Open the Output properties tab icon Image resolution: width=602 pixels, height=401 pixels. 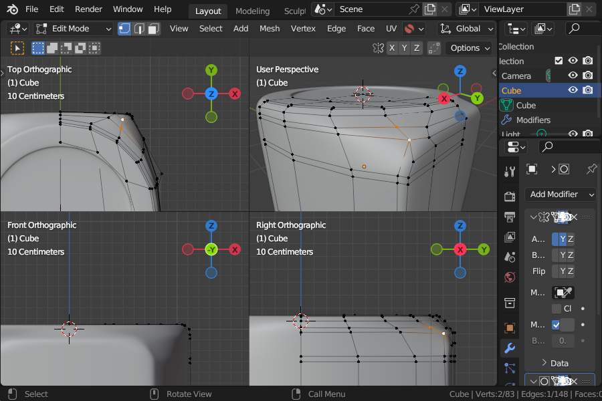click(x=510, y=217)
